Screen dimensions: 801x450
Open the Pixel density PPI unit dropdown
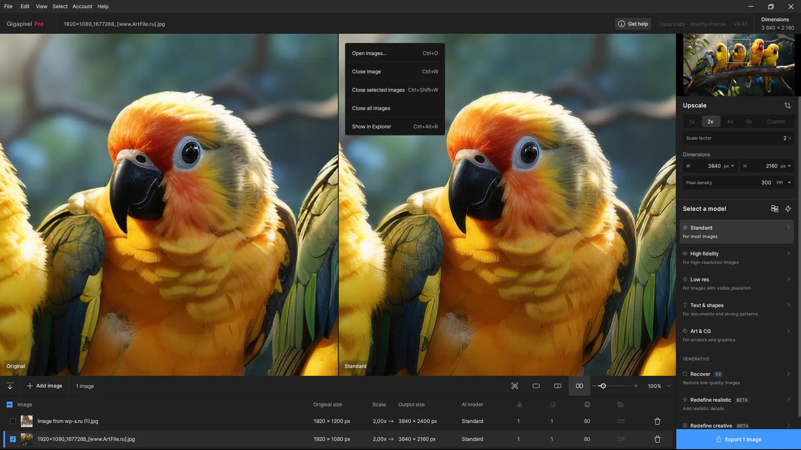click(x=789, y=182)
